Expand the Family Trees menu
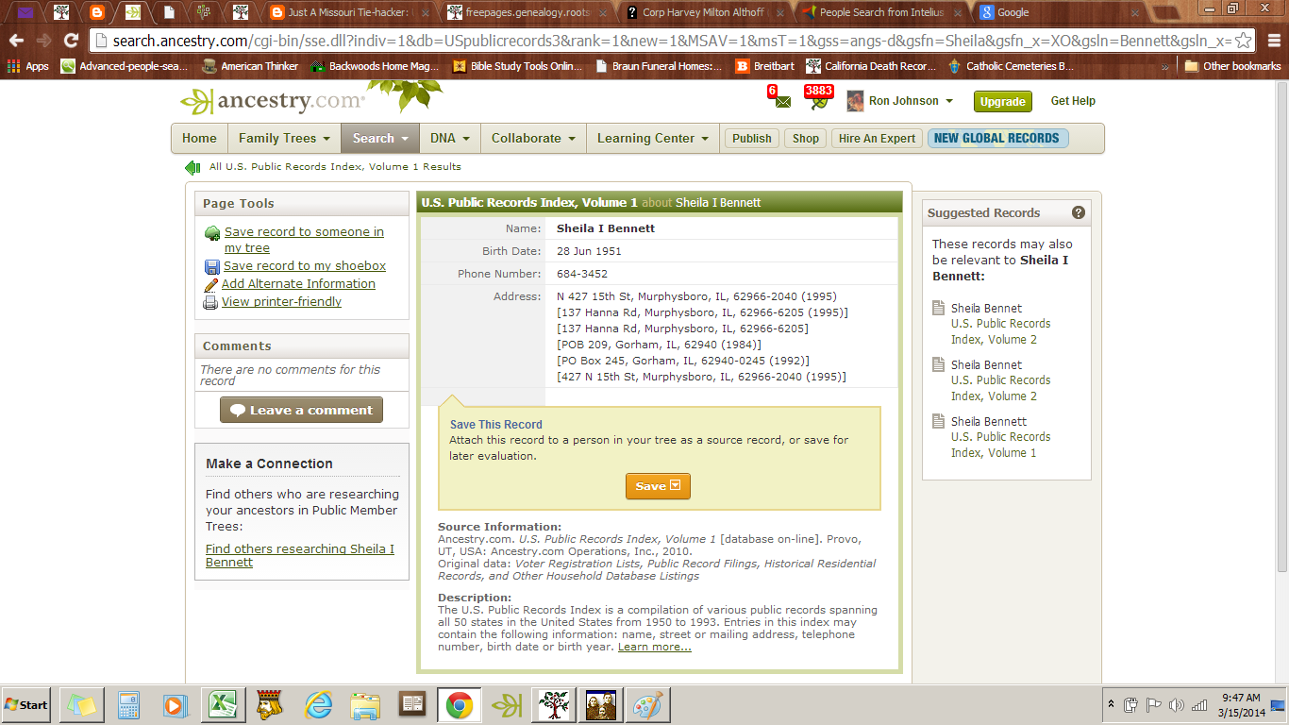 (284, 138)
